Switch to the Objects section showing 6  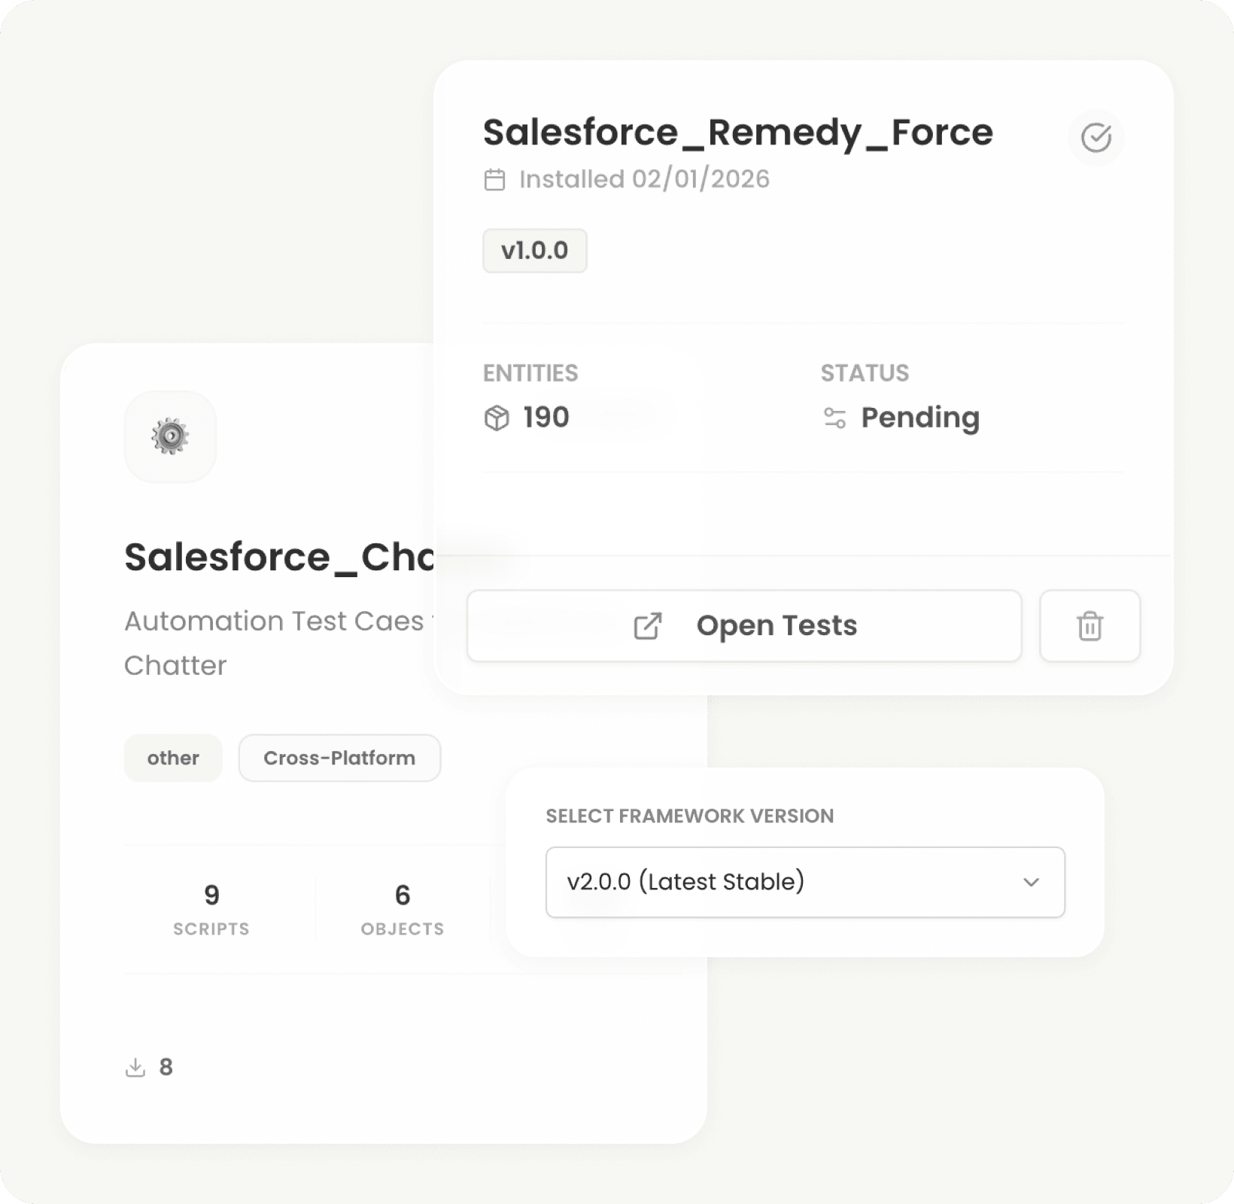point(402,908)
